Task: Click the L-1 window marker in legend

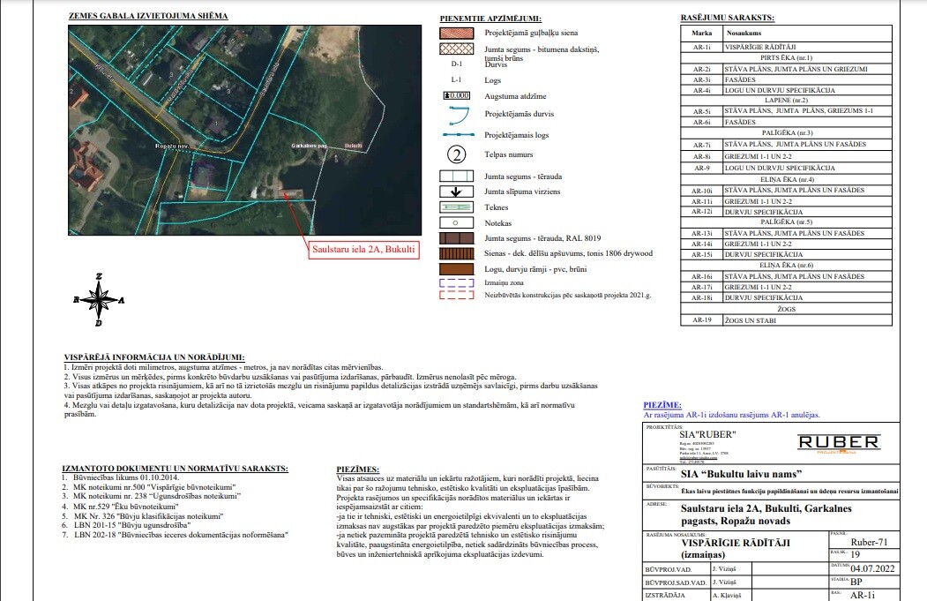Action: click(x=456, y=79)
